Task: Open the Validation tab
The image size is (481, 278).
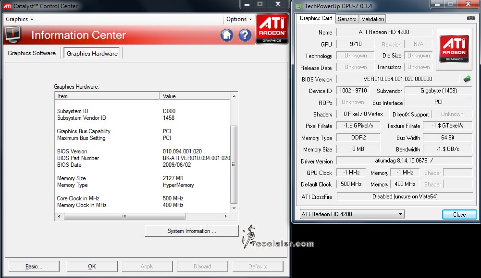Action: click(x=373, y=19)
